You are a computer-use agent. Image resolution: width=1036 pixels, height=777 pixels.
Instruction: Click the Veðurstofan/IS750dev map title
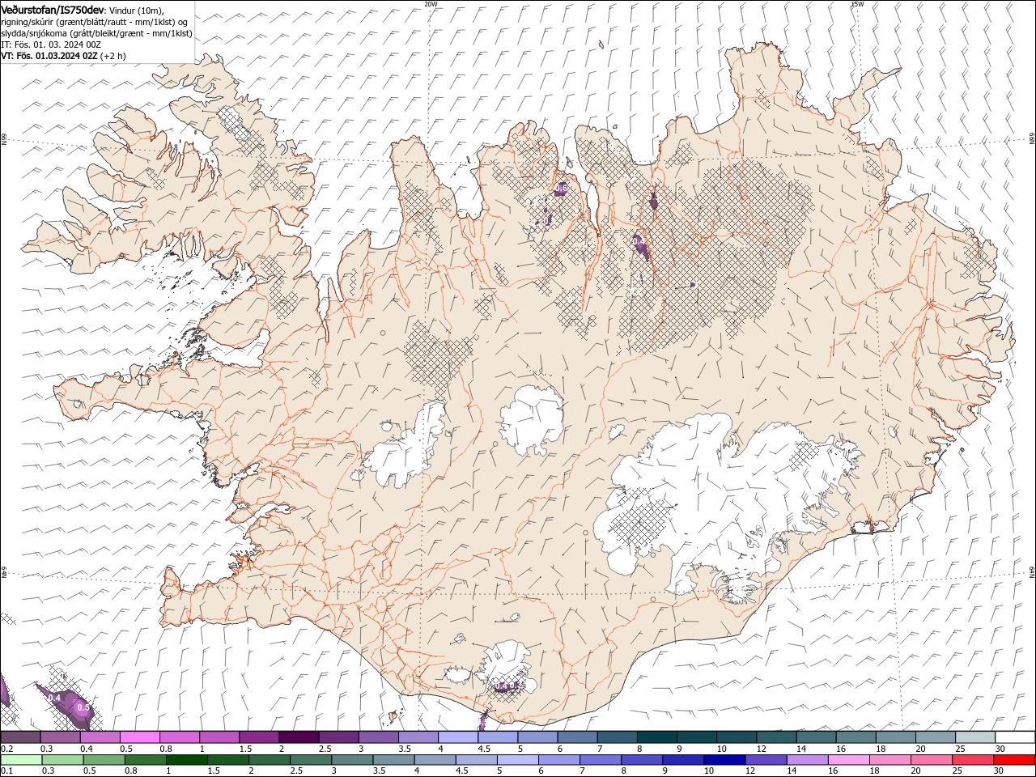(53, 10)
